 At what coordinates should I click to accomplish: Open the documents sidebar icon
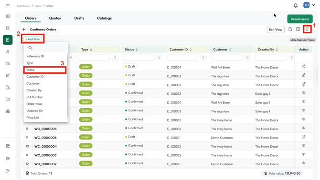point(8,88)
